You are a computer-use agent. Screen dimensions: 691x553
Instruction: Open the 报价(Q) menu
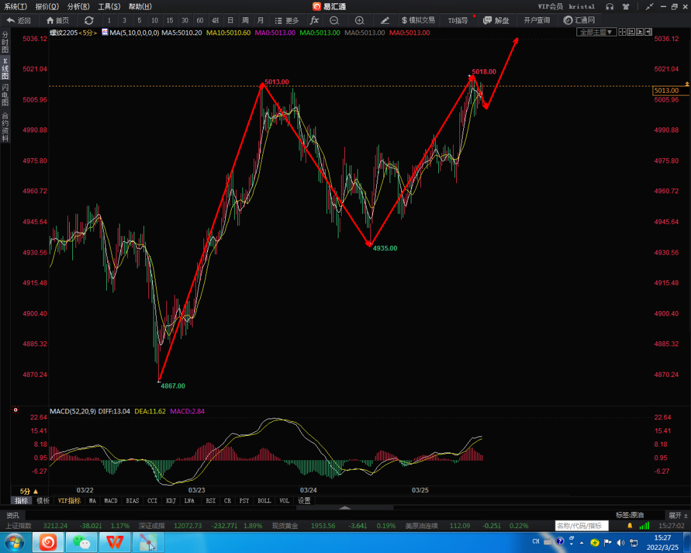[x=47, y=6]
